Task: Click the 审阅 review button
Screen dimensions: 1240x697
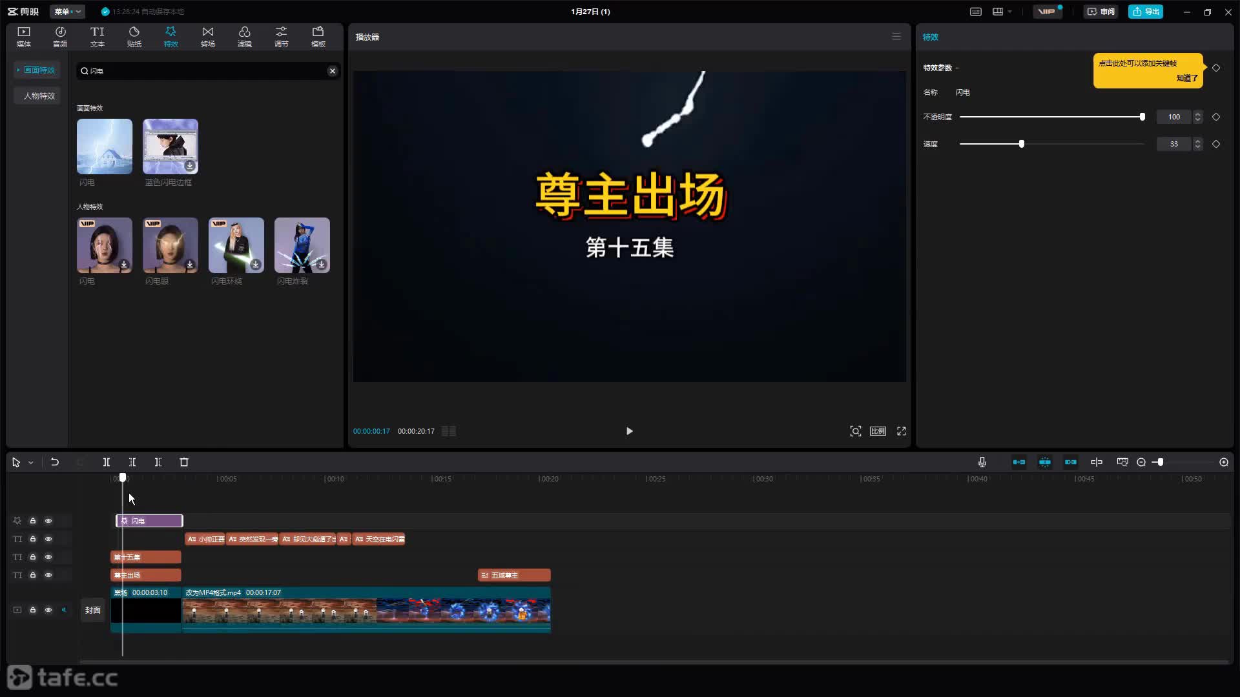Action: [1100, 12]
